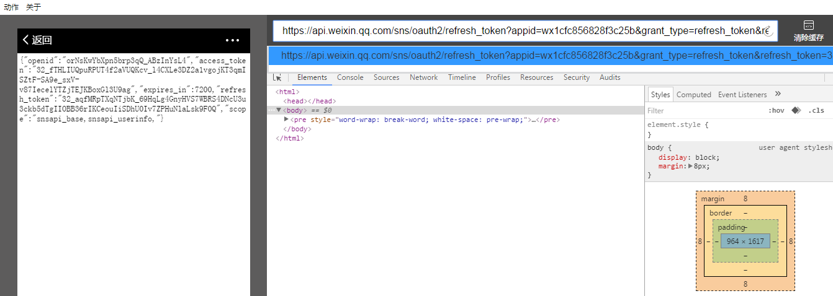Screen dimensions: 833x296
Task: Click the reload icon inside the URL bar
Action: point(768,31)
